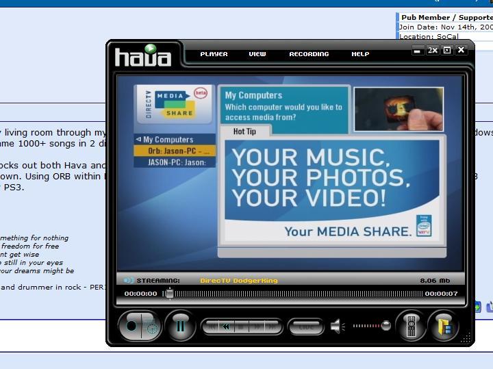The height and width of the screenshot is (369, 493).
Task: Select JASON-PC: Jason computer
Action: [175, 162]
